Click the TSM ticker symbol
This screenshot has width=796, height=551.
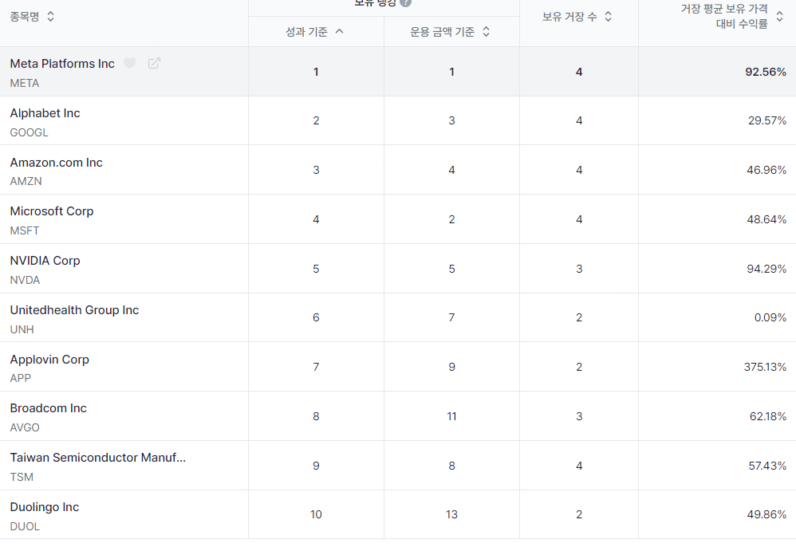pos(22,477)
